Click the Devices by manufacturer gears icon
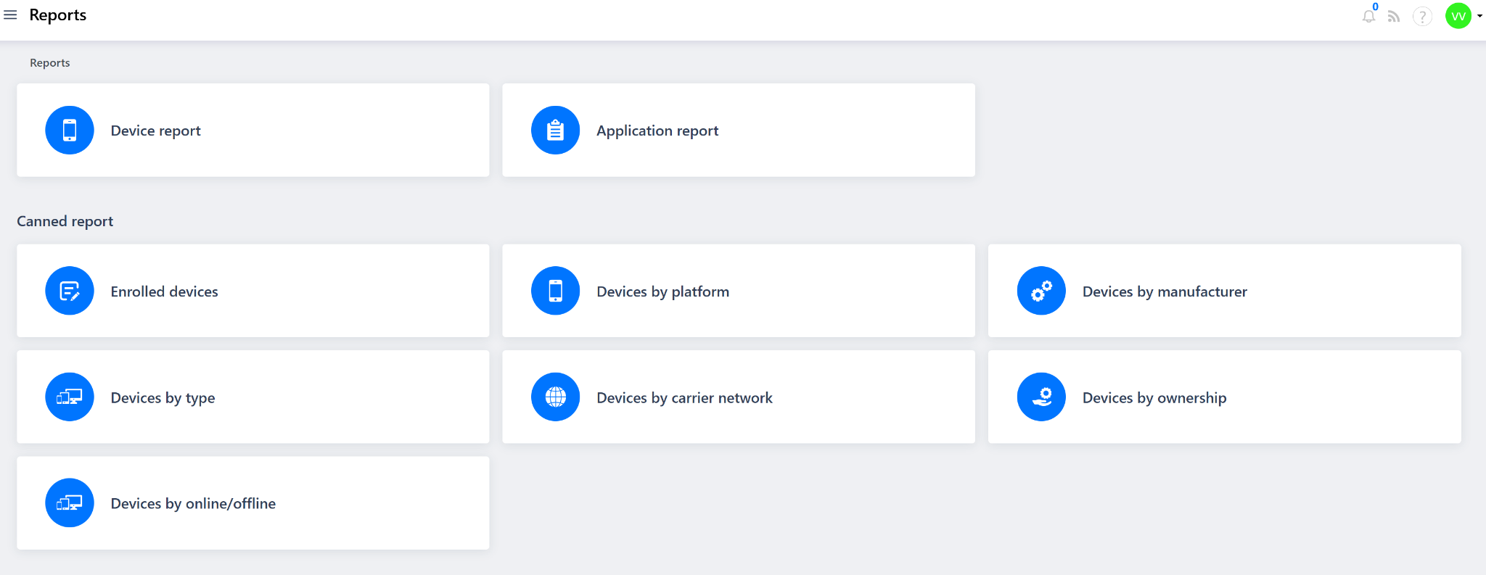This screenshot has height=575, width=1486. (1041, 291)
